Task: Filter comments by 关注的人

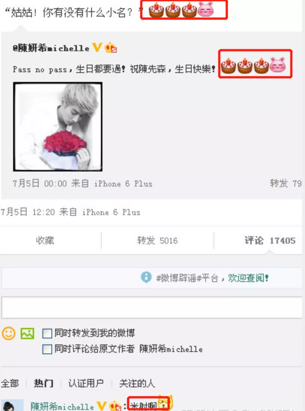Action: tap(137, 383)
